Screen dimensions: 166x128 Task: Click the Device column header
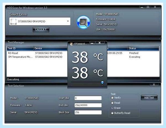51,48
